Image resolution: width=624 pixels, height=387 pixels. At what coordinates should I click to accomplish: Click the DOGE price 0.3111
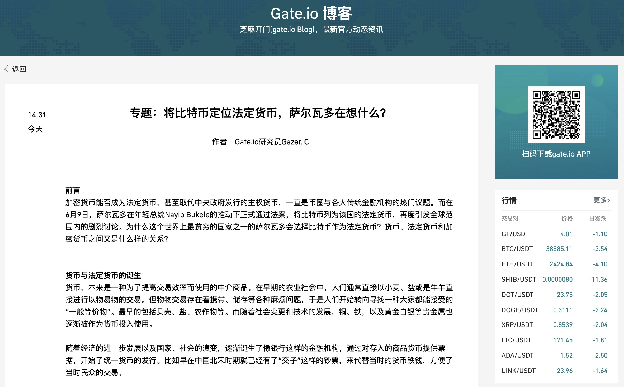(x=563, y=310)
